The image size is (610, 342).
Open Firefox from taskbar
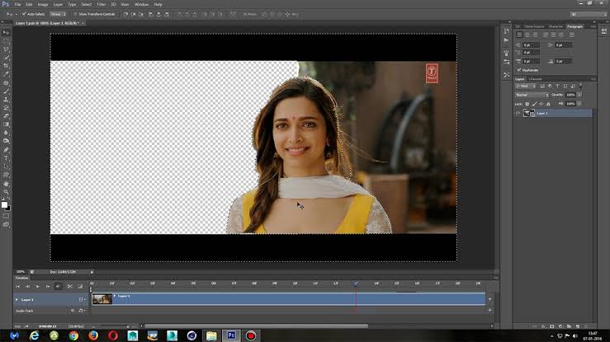coord(93,335)
